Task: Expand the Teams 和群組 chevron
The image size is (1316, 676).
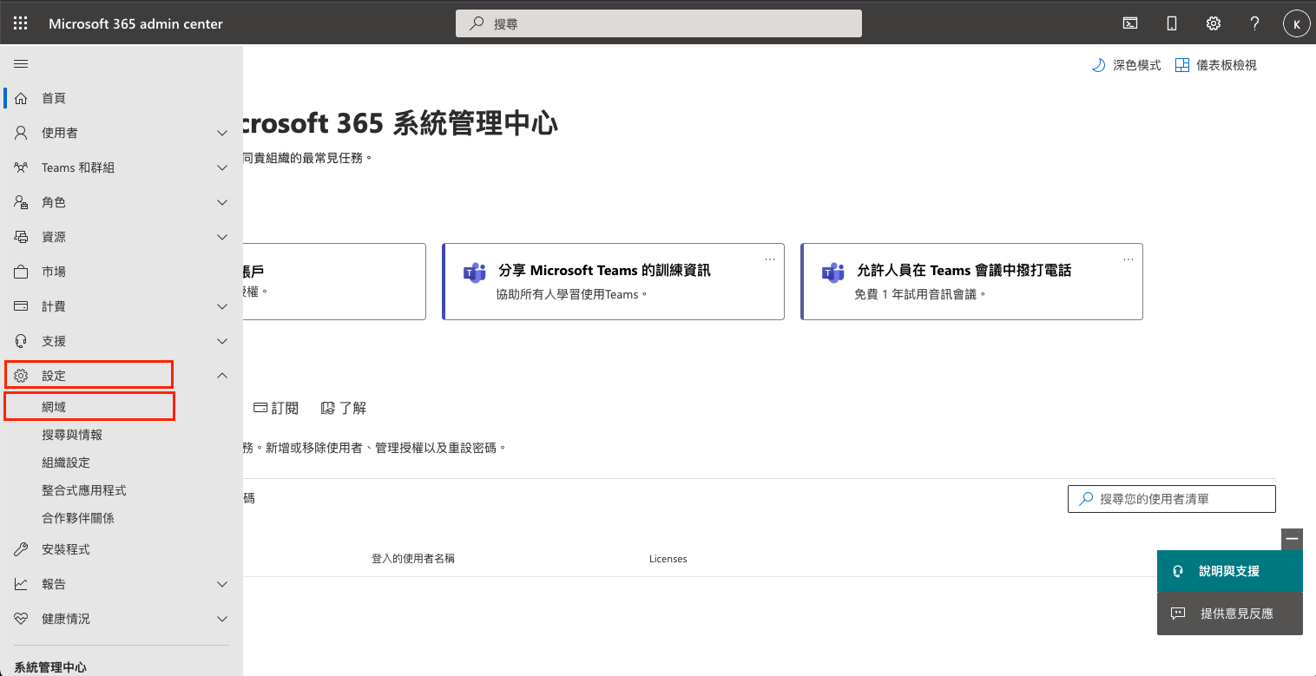Action: (x=222, y=167)
